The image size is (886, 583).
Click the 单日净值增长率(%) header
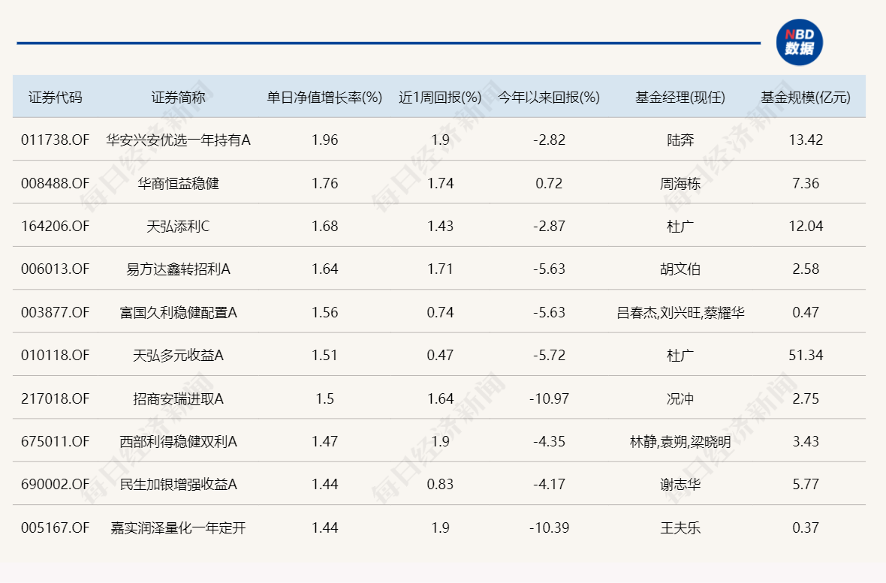[x=324, y=98]
